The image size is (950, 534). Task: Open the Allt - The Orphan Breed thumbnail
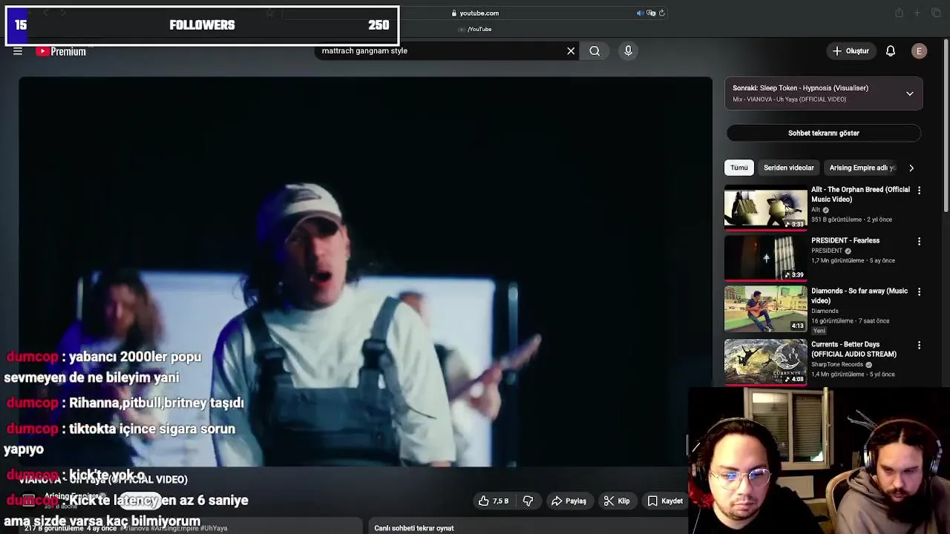(x=766, y=208)
